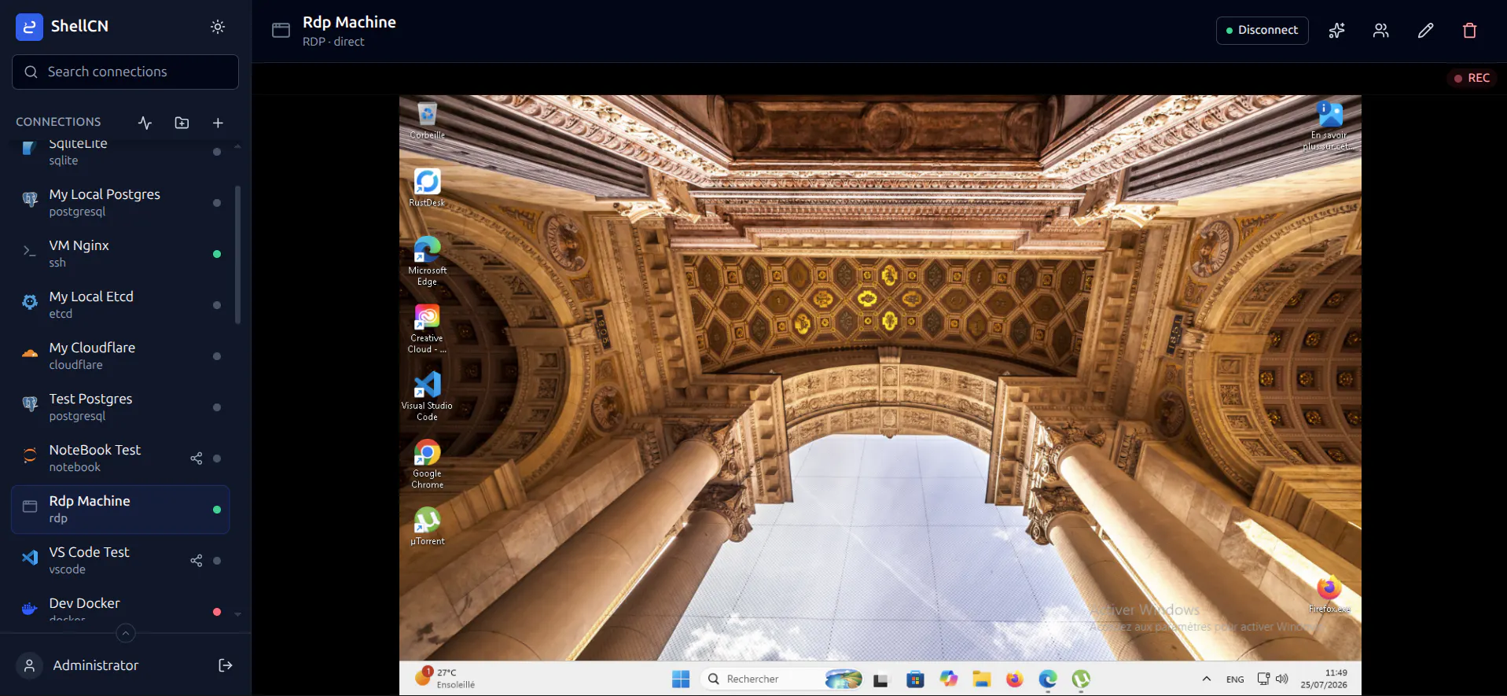Image resolution: width=1507 pixels, height=696 pixels.
Task: Select the µTorrent desktop shortcut
Action: [427, 526]
